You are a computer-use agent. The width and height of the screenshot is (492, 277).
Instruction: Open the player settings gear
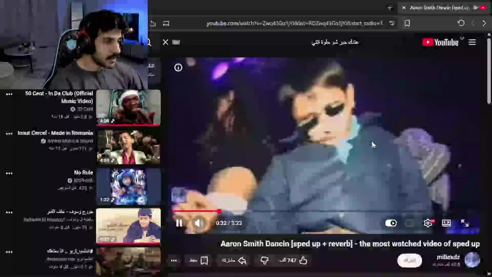point(428,223)
